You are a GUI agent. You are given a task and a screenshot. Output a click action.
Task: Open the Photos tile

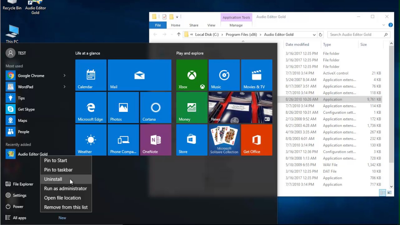[123, 107]
